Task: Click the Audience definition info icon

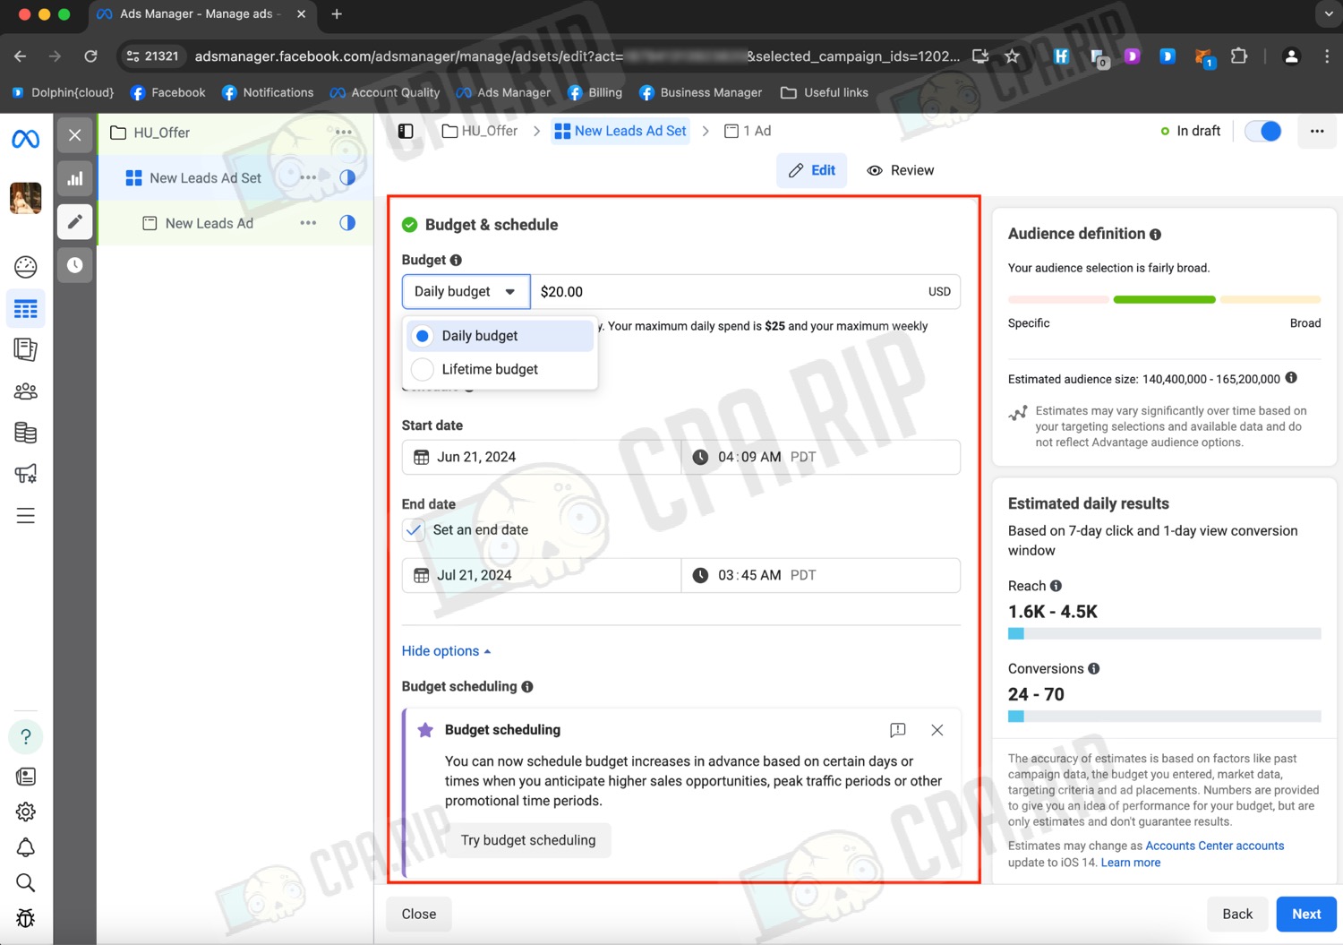Action: click(x=1155, y=235)
